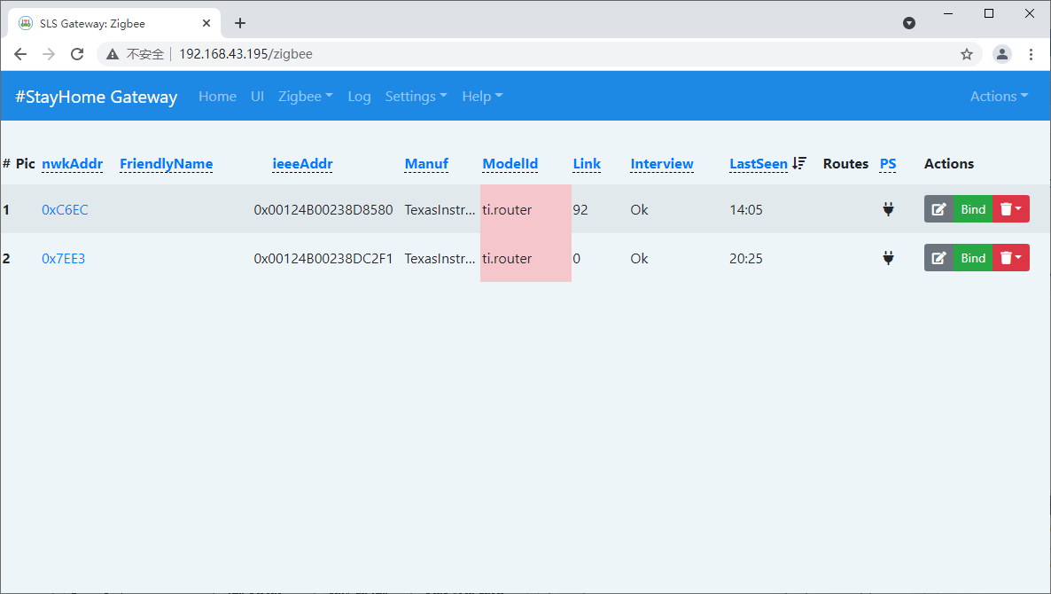Click the edit icon for device 0x7EE3
This screenshot has width=1051, height=594.
point(938,258)
